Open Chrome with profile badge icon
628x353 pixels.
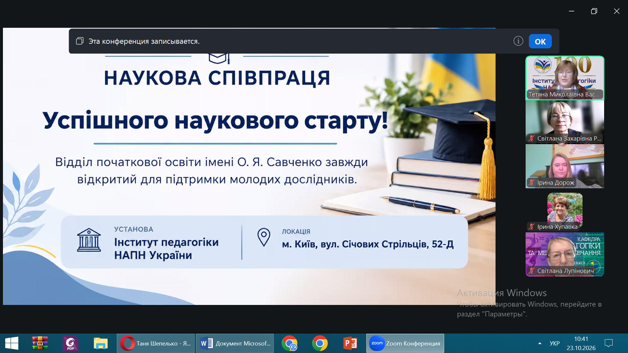tap(289, 343)
